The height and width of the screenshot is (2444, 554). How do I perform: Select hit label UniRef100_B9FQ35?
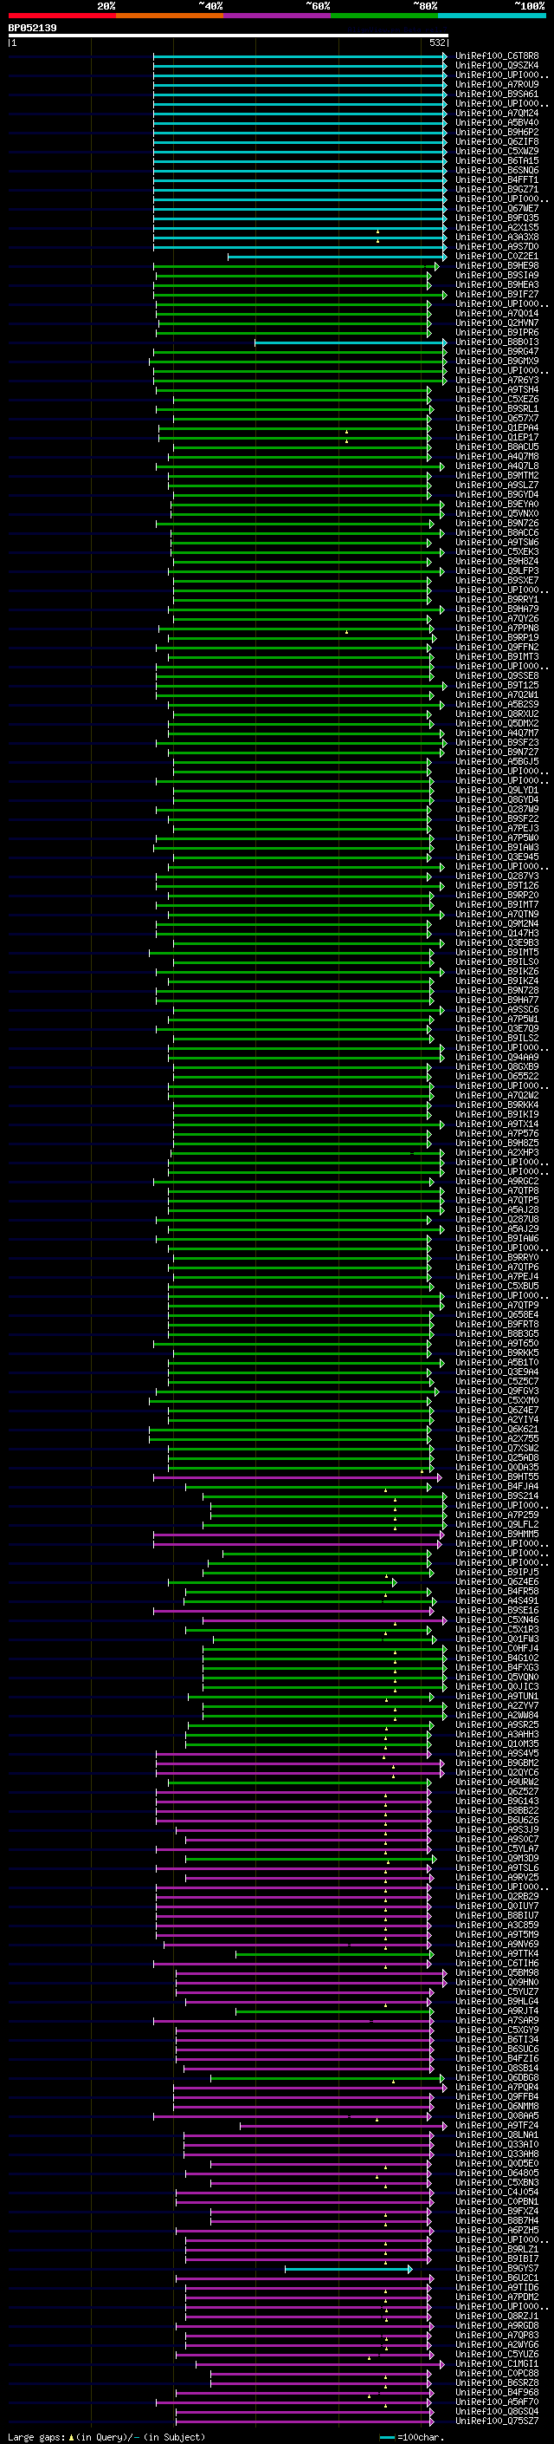click(x=497, y=218)
